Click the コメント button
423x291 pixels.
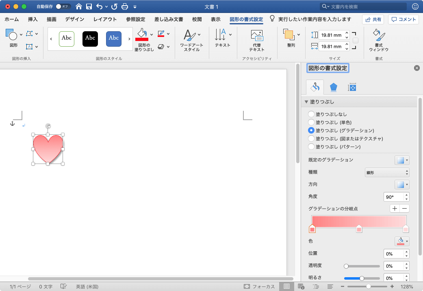pyautogui.click(x=403, y=19)
